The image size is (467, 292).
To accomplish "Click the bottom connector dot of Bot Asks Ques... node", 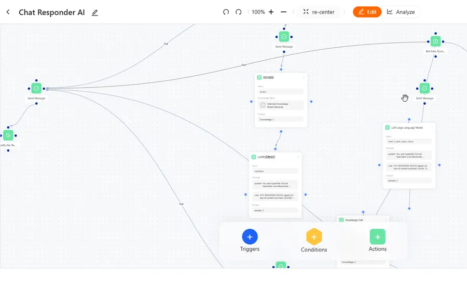I will [435, 56].
